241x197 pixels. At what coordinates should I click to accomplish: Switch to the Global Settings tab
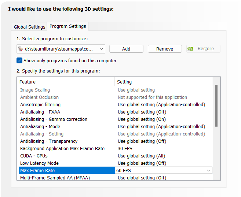pyautogui.click(x=29, y=27)
